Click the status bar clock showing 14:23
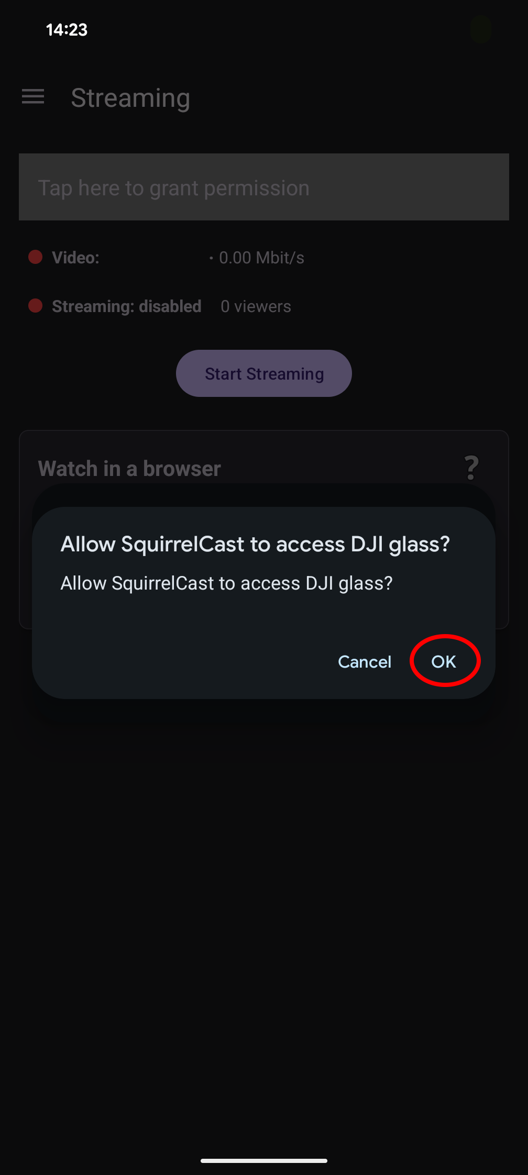528x1175 pixels. 66,30
